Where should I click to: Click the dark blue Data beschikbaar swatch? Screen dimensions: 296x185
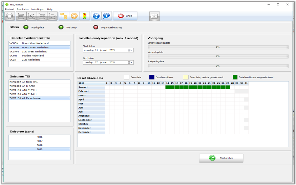152,77
